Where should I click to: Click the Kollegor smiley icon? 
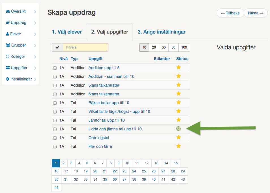pyautogui.click(x=8, y=56)
